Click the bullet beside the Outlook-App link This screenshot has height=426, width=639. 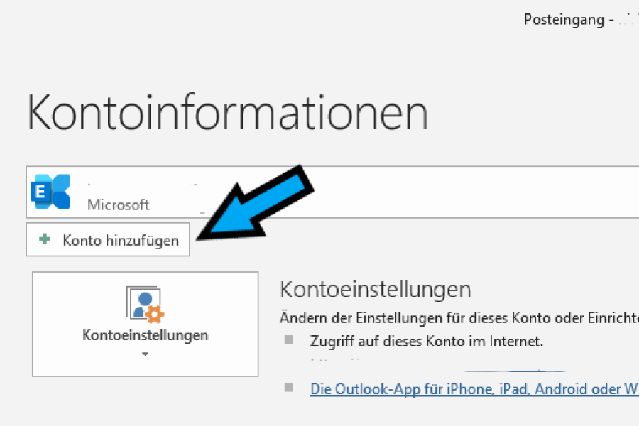tap(288, 388)
